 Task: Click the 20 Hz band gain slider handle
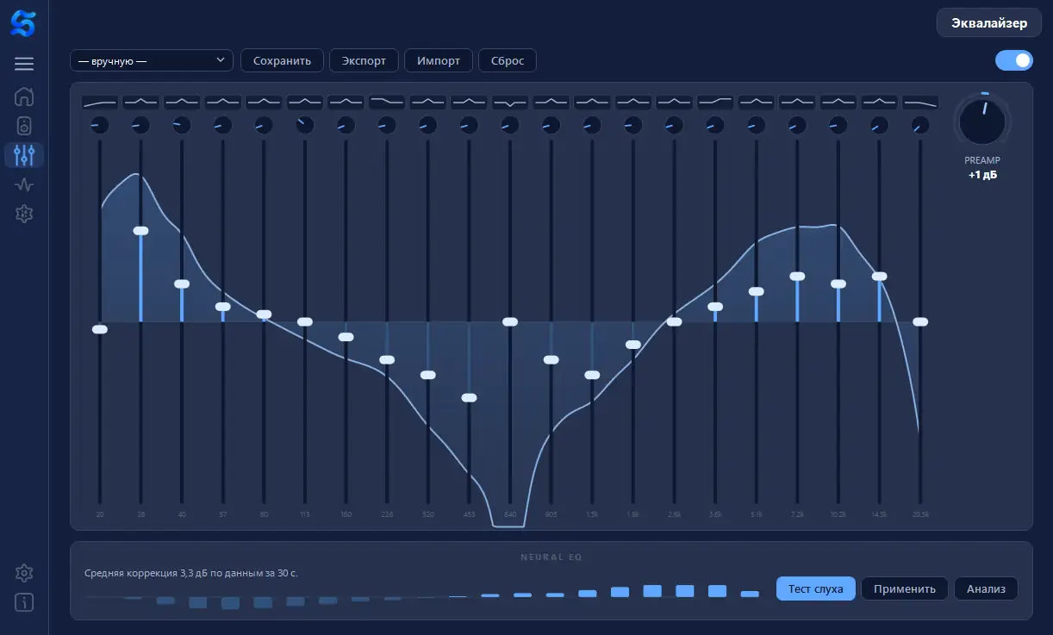click(100, 329)
